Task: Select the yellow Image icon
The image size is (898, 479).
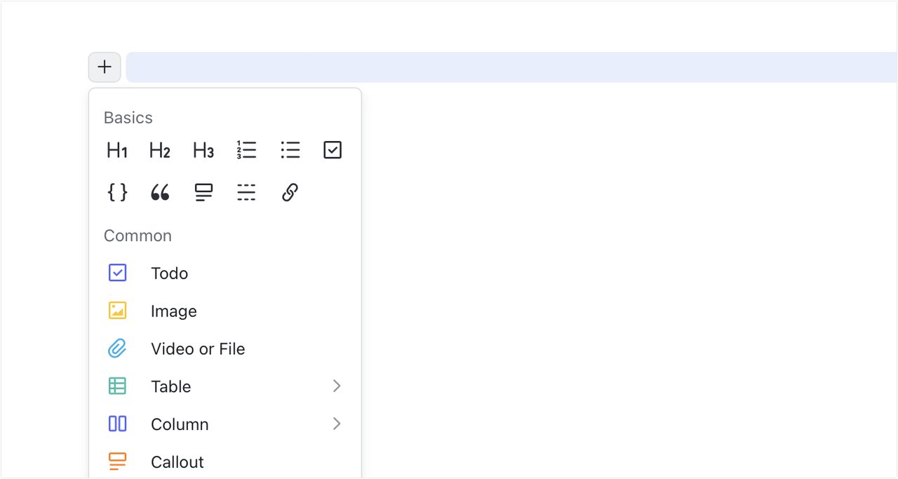Action: pos(117,311)
